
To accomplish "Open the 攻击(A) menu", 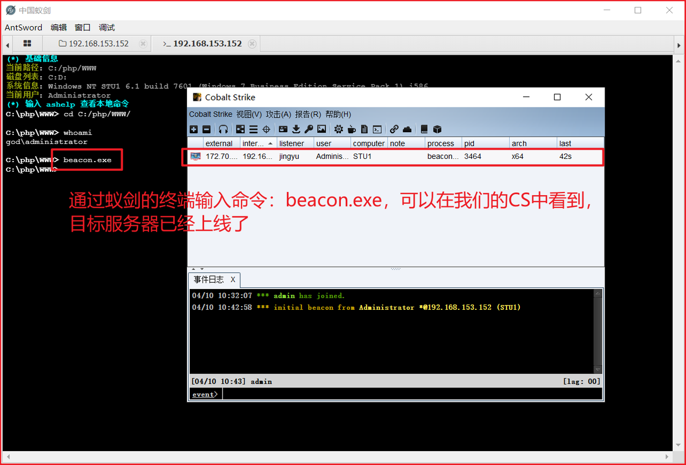I will pos(279,114).
